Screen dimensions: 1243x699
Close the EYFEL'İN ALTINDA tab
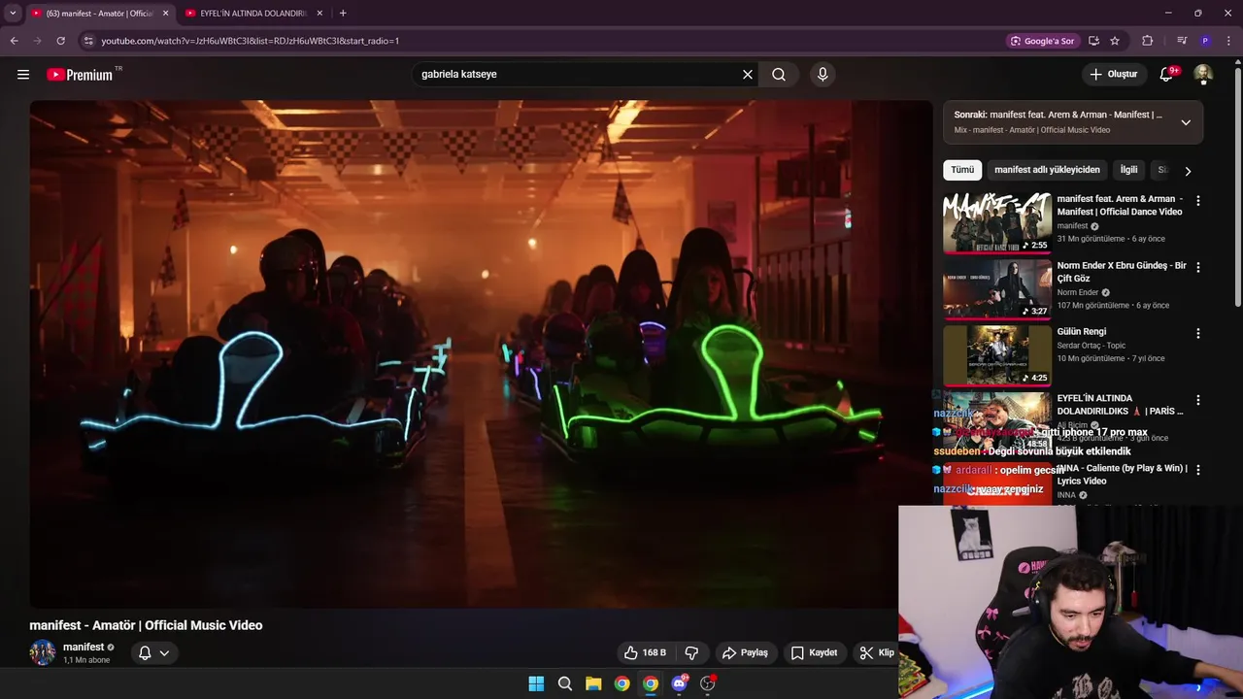click(319, 14)
